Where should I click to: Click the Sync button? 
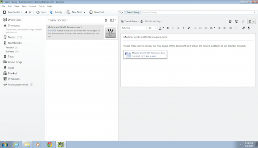pyautogui.click(x=41, y=12)
